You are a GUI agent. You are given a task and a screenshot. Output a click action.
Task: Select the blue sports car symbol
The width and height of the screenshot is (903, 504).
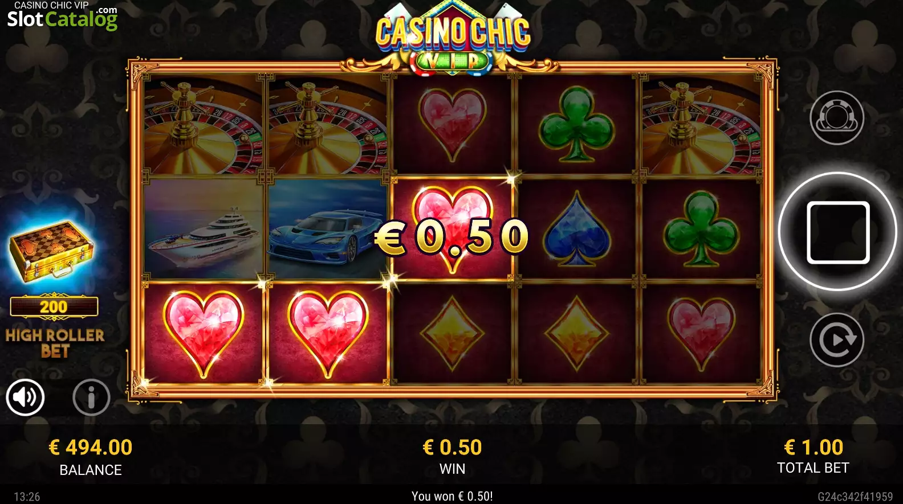[x=328, y=229]
